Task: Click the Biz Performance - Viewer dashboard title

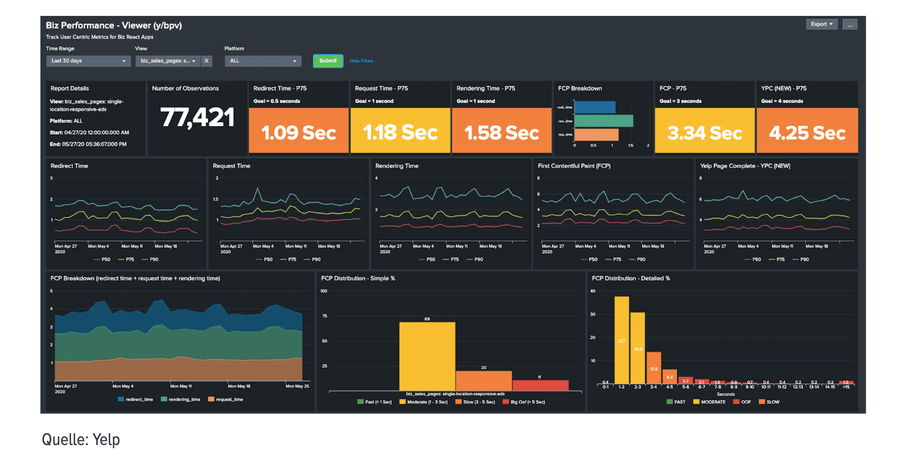Action: tap(114, 25)
